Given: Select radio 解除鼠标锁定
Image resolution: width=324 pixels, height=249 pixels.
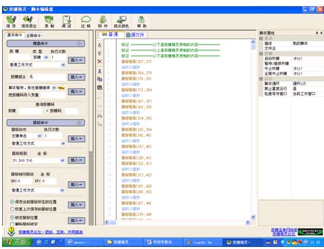Looking at the screenshot, I should [12, 224].
